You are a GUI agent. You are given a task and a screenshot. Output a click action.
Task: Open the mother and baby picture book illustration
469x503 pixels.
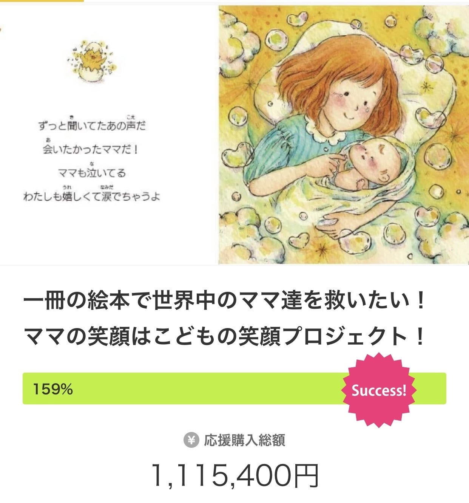344,135
